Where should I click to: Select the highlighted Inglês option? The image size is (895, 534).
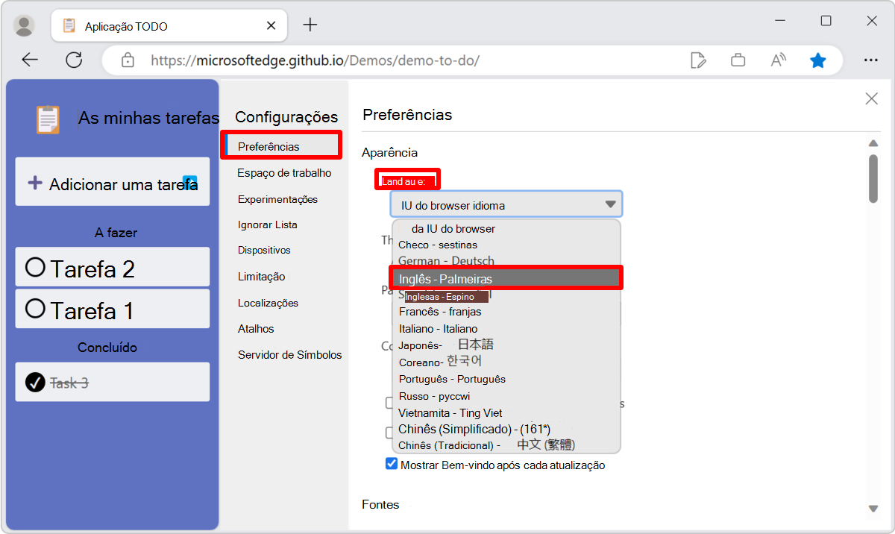click(x=506, y=278)
